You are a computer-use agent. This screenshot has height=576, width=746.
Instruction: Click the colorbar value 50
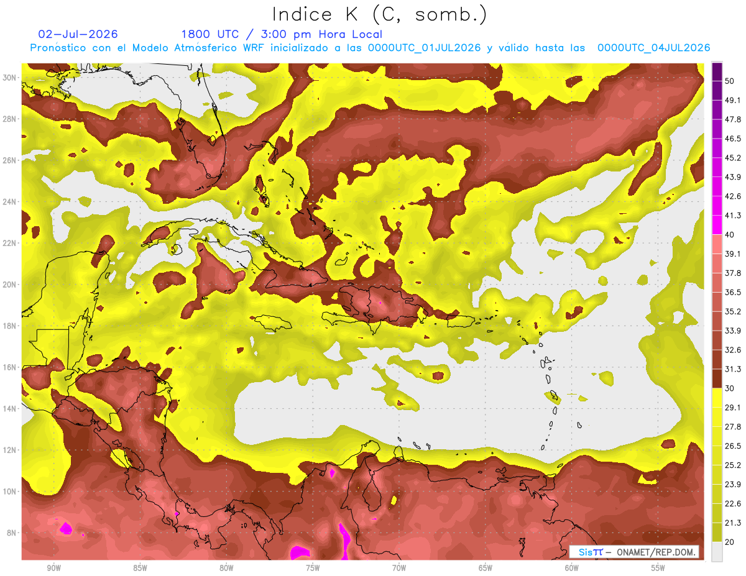point(730,81)
